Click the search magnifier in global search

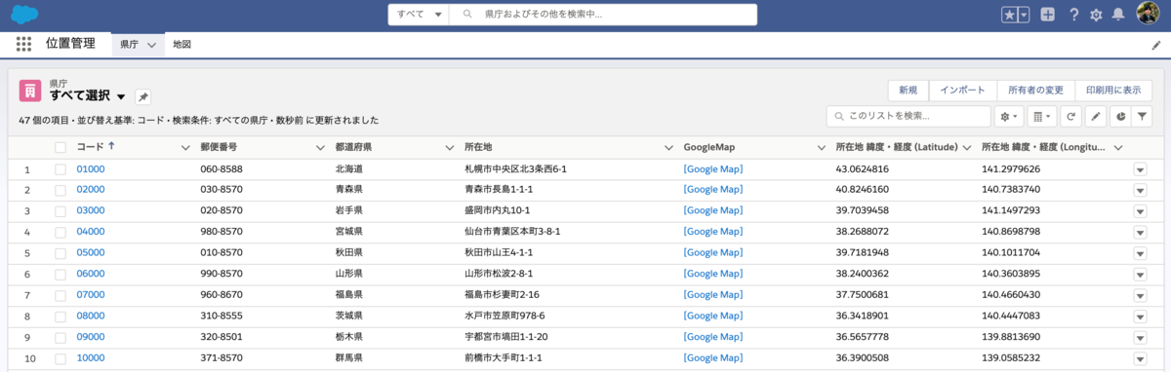[468, 15]
